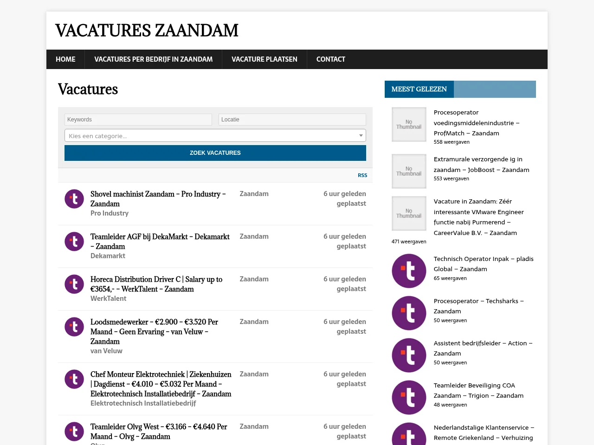Open Teamleider Olvg West vacancy title
594x445 pixels.
(159, 432)
